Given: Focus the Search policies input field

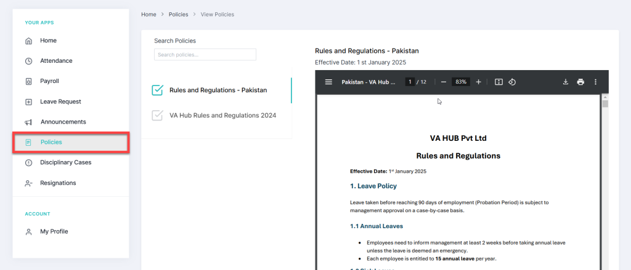Looking at the screenshot, I should (x=205, y=55).
